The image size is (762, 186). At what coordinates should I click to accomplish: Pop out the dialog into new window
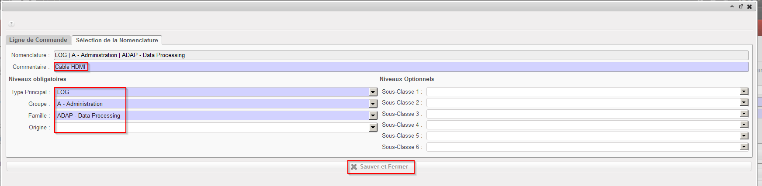click(x=741, y=7)
